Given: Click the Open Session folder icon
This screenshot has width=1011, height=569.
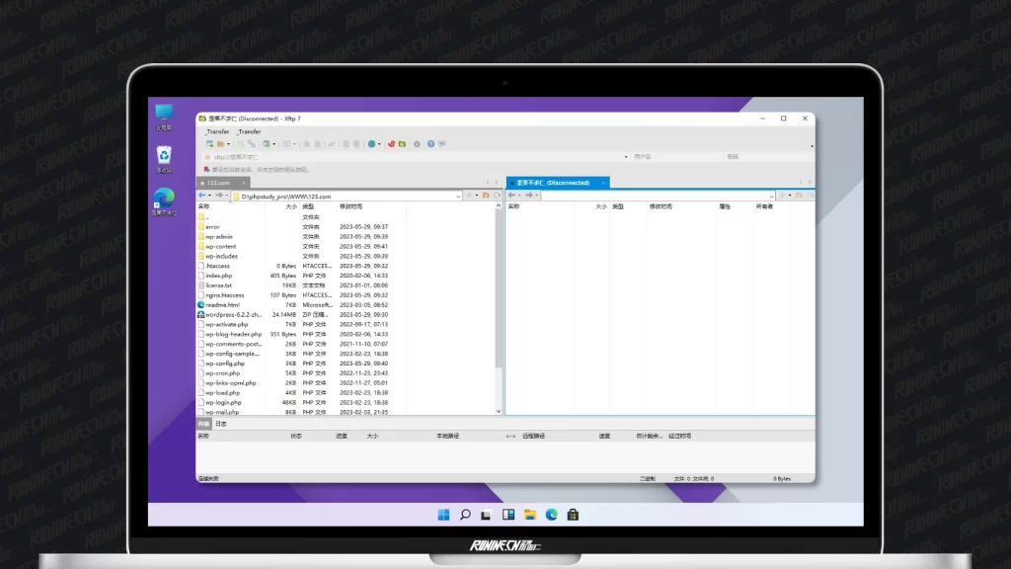Looking at the screenshot, I should [222, 144].
